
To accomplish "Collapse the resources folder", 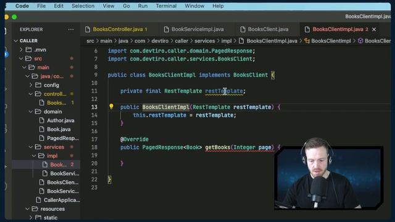I will click(28, 209).
